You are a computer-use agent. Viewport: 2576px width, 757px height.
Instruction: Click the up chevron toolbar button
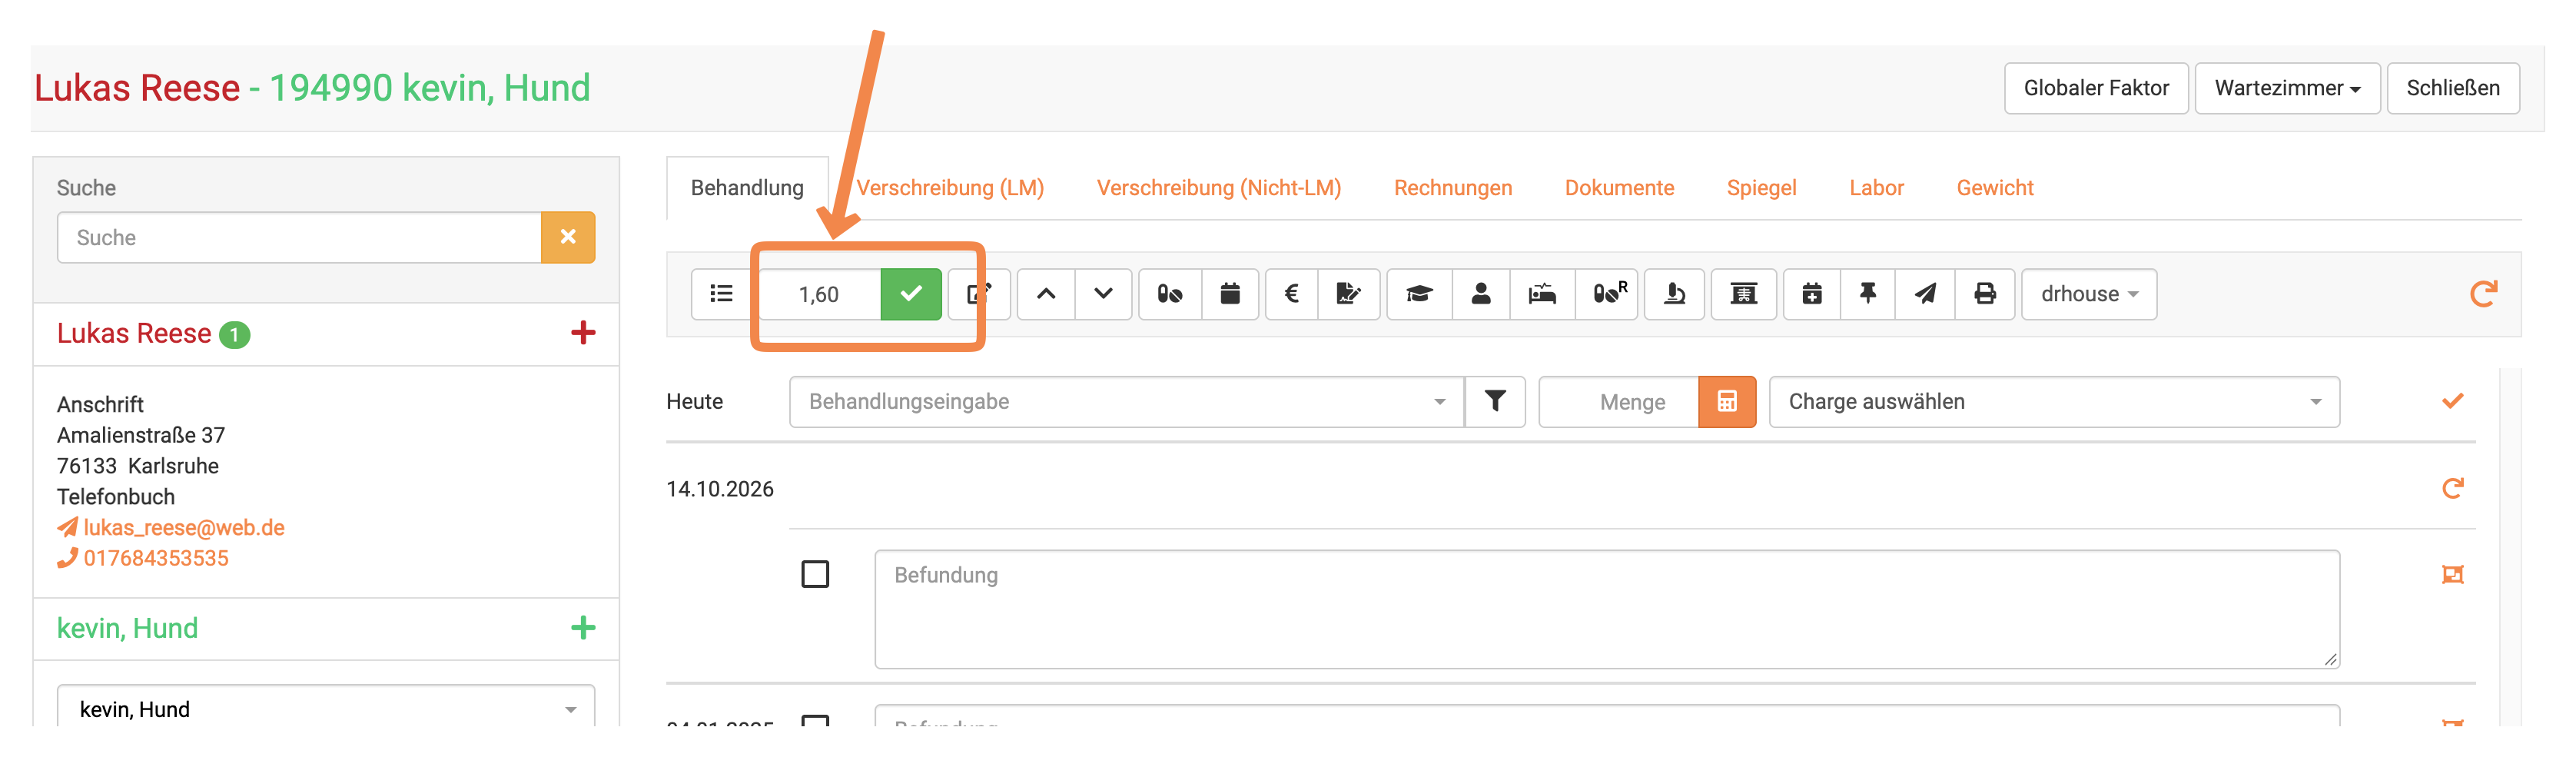[x=1046, y=294]
